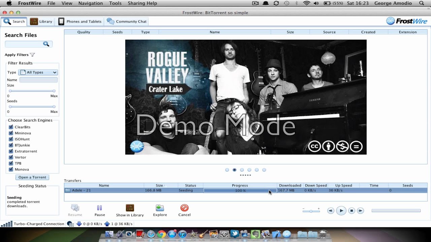
Task: Uncheck the ClearBits search engine
Action: click(11, 127)
